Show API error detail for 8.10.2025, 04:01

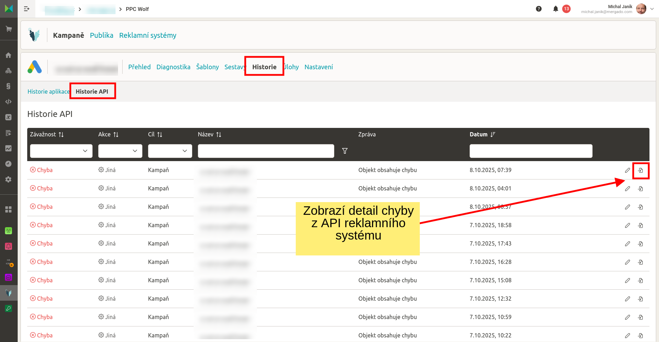[x=640, y=189]
